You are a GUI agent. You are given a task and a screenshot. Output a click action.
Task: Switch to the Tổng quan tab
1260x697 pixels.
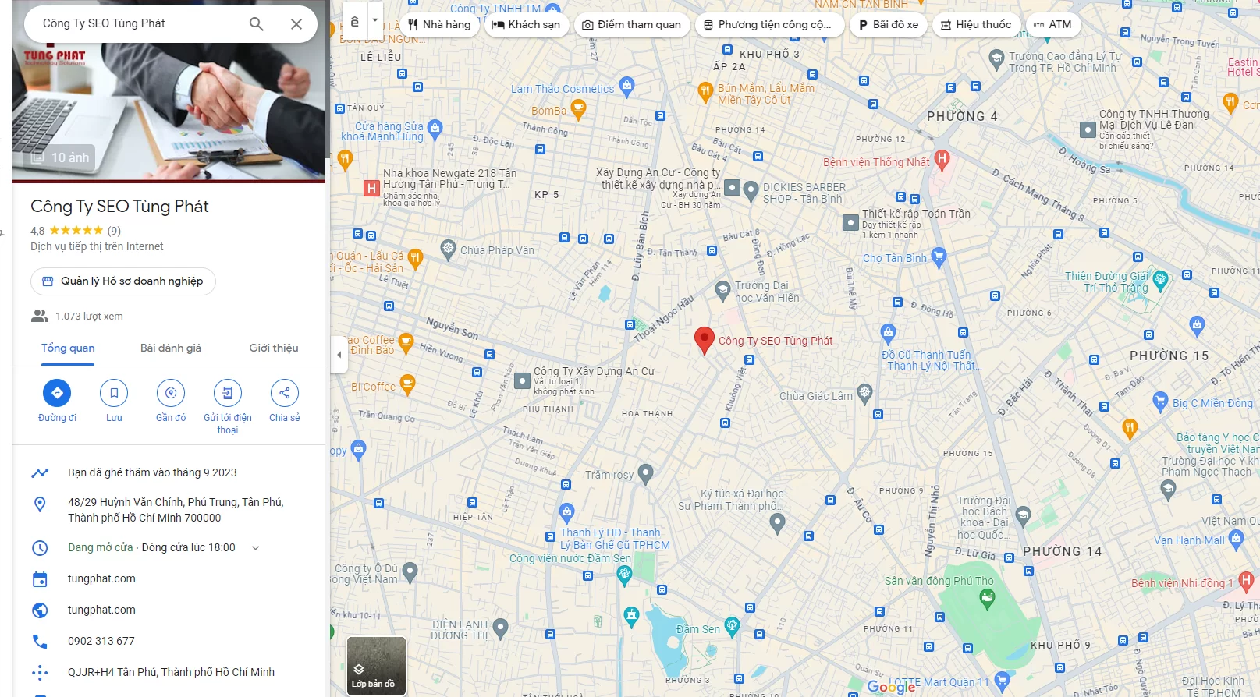pos(68,348)
